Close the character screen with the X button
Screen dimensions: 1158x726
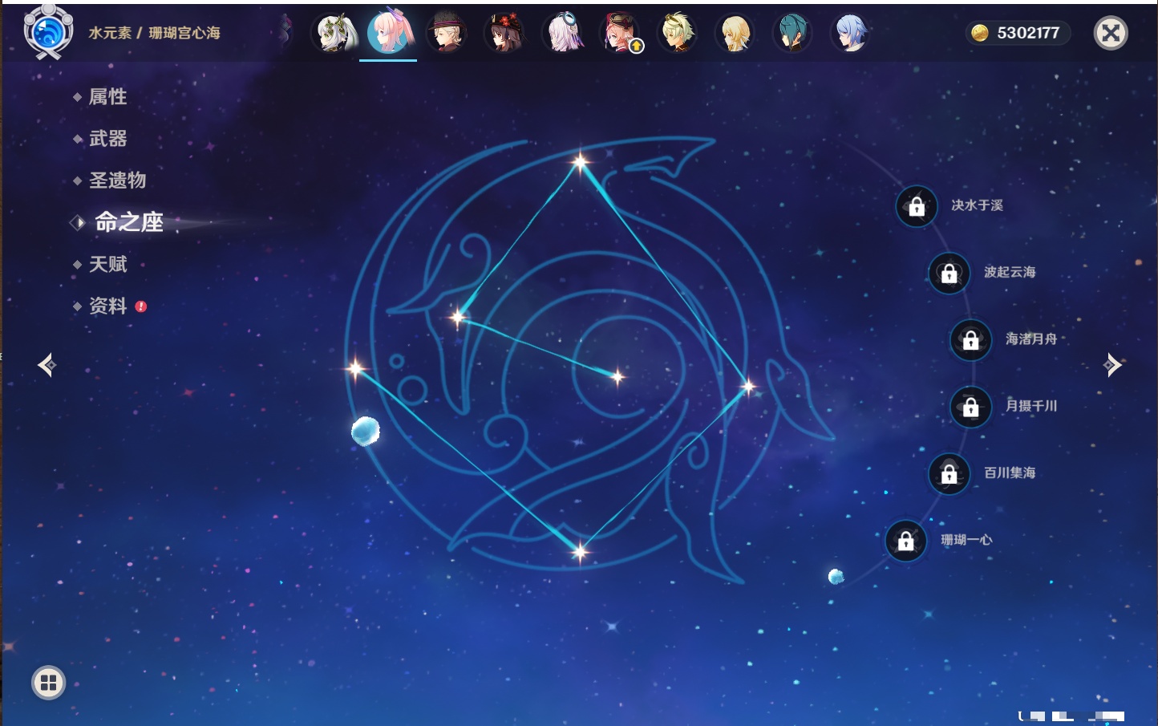pyautogui.click(x=1111, y=33)
